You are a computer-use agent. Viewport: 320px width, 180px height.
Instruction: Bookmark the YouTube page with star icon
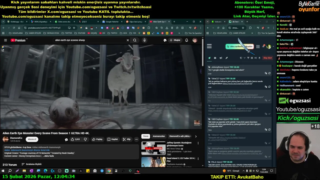click(74, 28)
